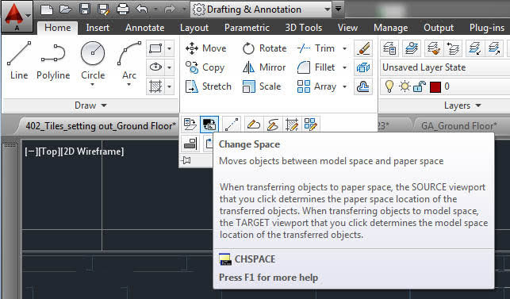Click the Layer Previous icon
This screenshot has width=510, height=299.
tap(452, 49)
